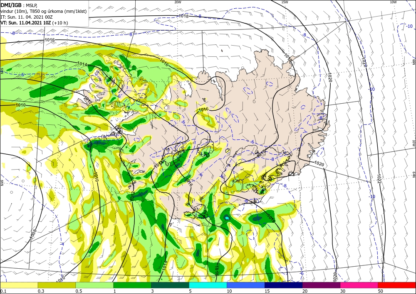Select the 1–3 green legend swatch

coord(132,285)
